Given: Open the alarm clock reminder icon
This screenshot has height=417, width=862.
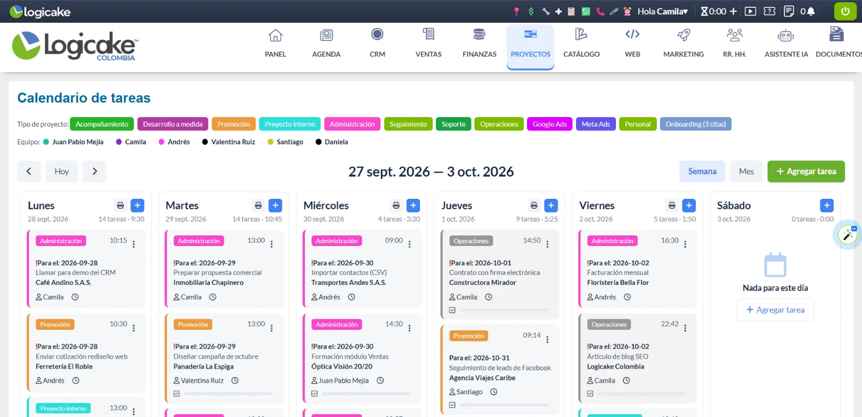Looking at the screenshot, I should point(628,11).
